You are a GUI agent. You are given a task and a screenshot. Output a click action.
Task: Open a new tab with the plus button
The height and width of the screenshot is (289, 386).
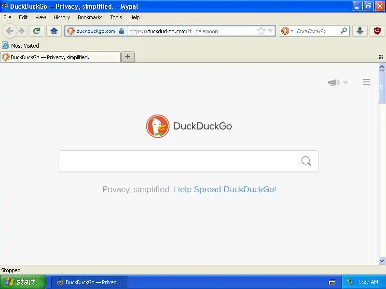[128, 57]
